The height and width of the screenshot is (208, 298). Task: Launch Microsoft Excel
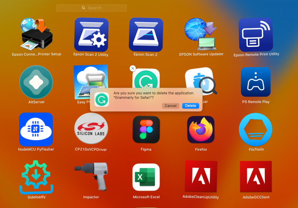(x=146, y=177)
